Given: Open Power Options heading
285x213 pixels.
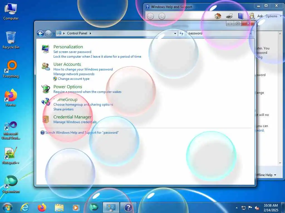Looking at the screenshot, I should pyautogui.click(x=68, y=87).
